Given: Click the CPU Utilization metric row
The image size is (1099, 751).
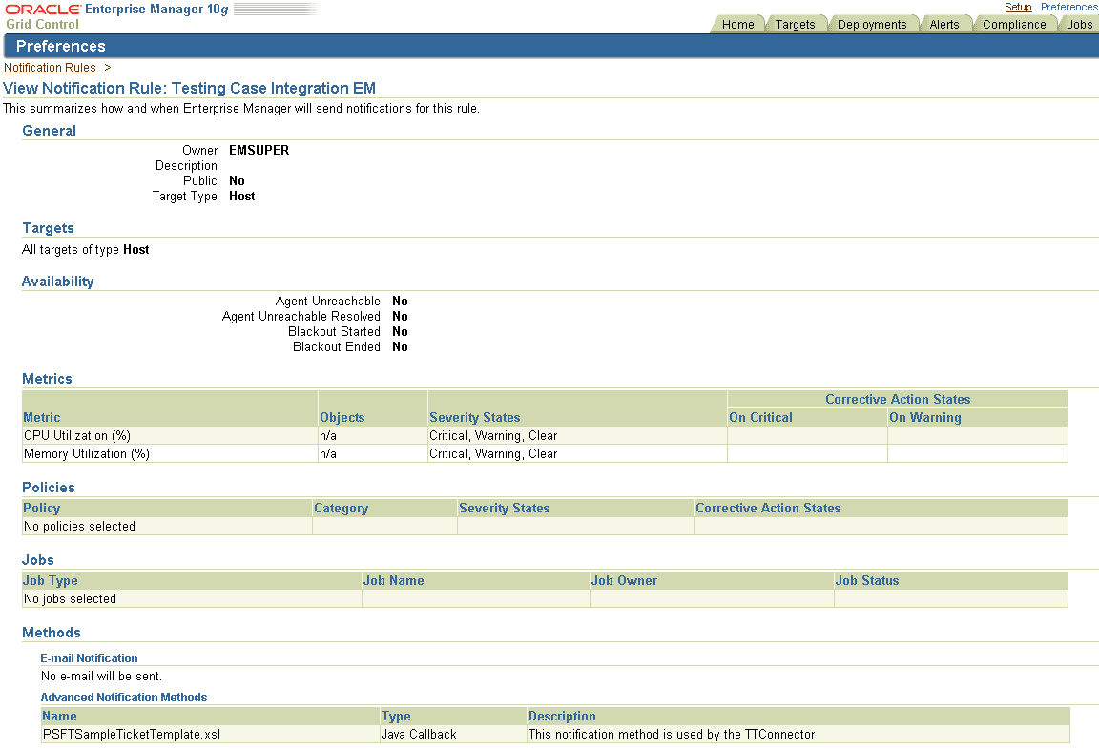Looking at the screenshot, I should click(75, 435).
